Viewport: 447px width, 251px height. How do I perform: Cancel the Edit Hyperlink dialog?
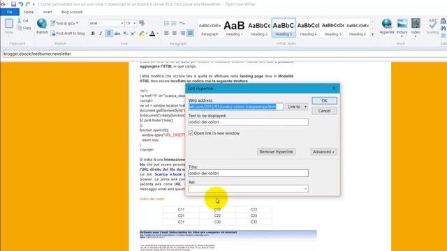click(x=324, y=111)
